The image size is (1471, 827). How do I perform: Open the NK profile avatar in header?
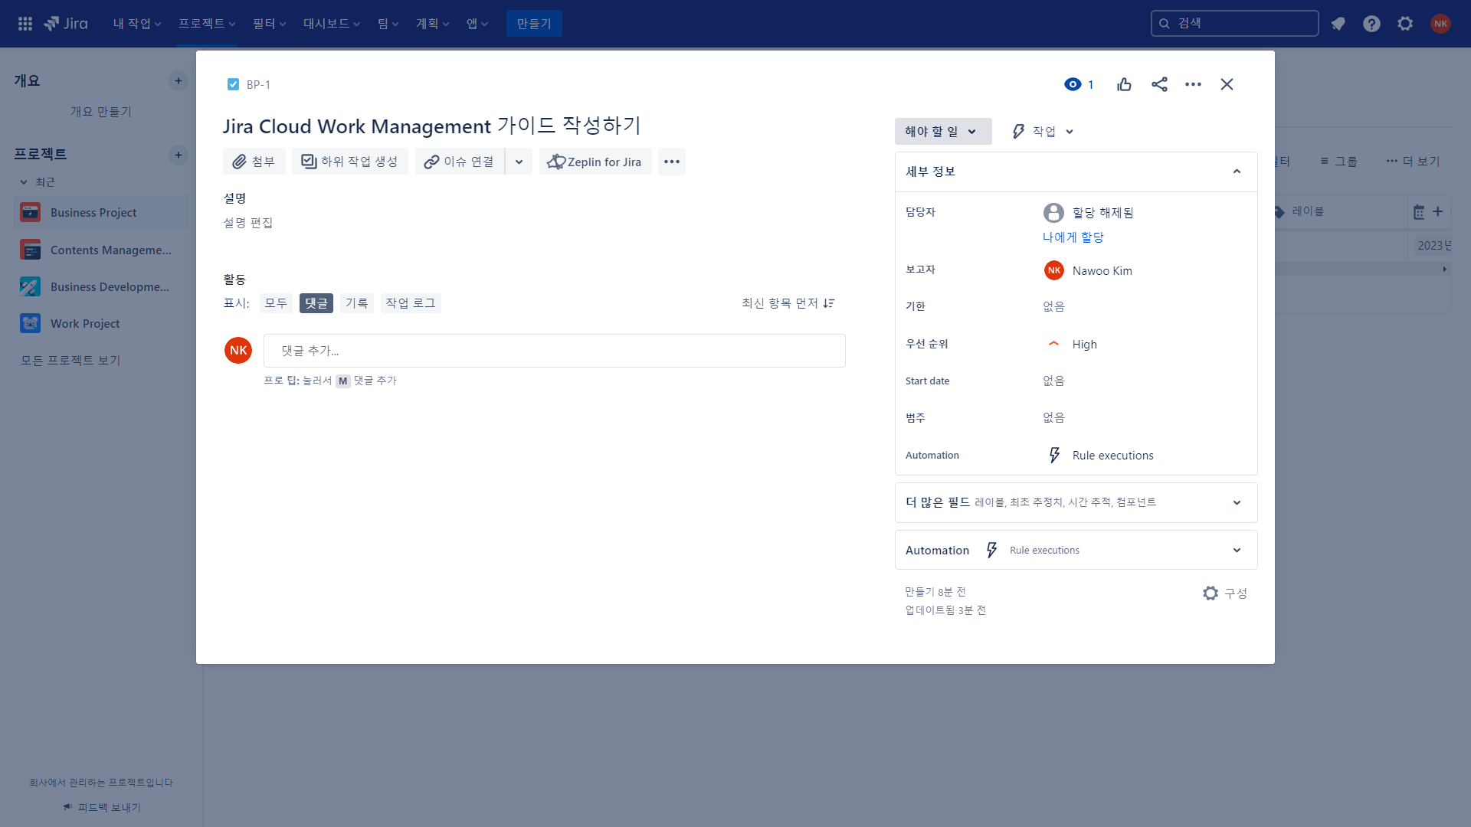[x=1440, y=24]
